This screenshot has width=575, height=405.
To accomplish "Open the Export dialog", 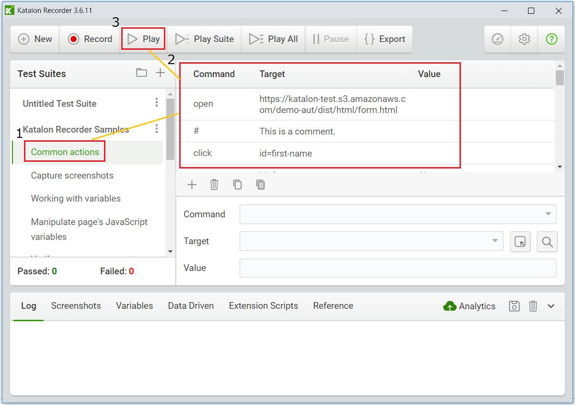I will click(384, 39).
